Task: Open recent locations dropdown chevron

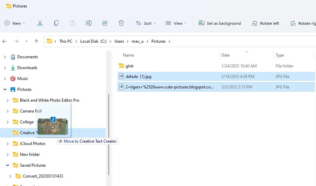Action: [26, 41]
